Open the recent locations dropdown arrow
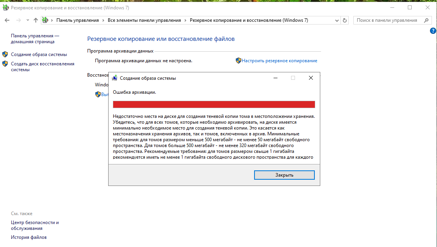Viewport: 437px width, 247px height. [28, 20]
